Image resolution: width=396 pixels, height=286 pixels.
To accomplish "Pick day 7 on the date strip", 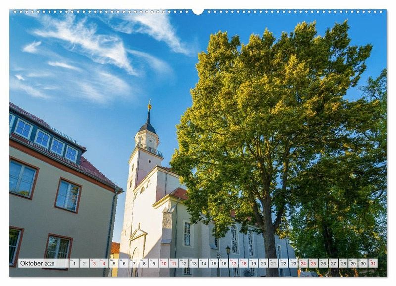I will 134,263.
